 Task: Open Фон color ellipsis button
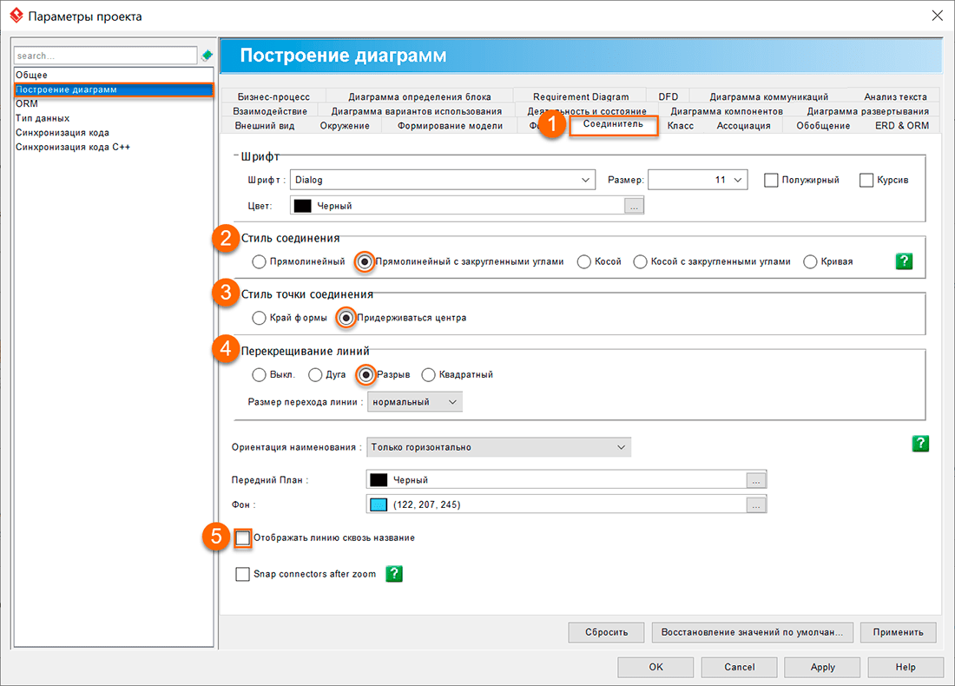[x=756, y=505]
